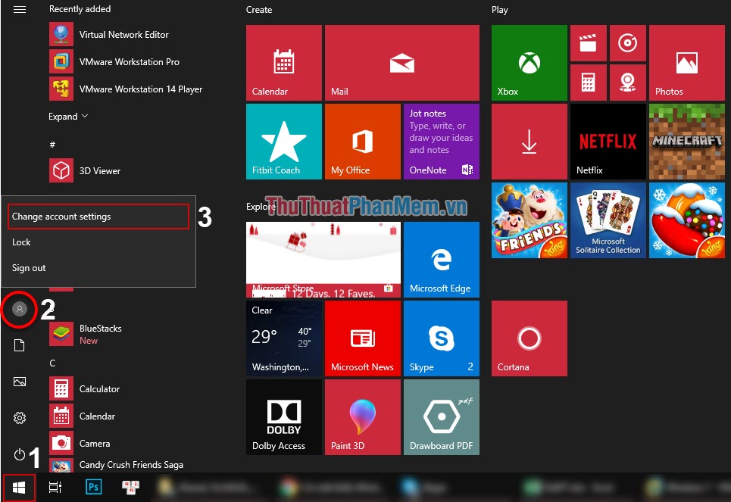The height and width of the screenshot is (502, 731).
Task: Click the circled user account icon
Action: [x=19, y=310]
